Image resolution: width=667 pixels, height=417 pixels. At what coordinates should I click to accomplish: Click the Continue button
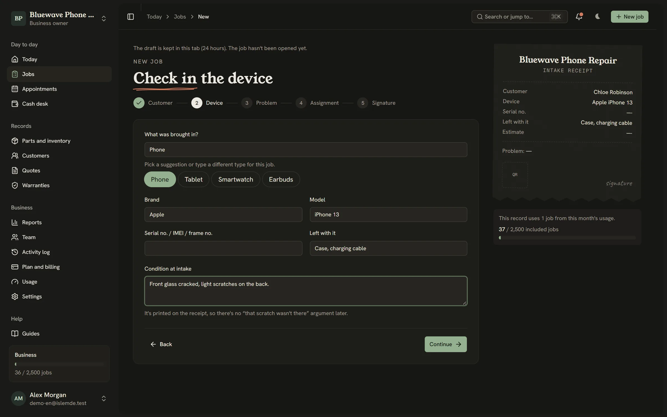tap(446, 344)
